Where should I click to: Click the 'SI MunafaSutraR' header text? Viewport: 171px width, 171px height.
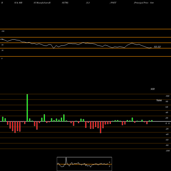point(42,3)
